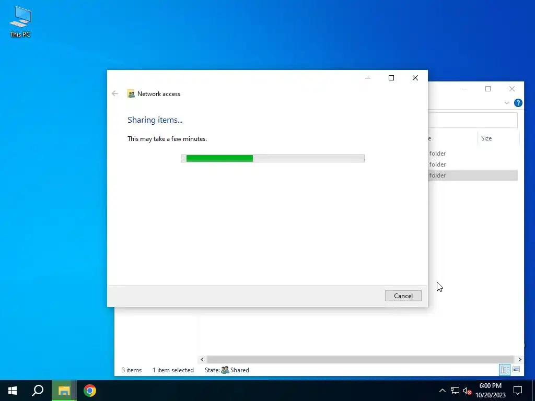
Task: Go back using the Network access arrow
Action: (x=115, y=93)
